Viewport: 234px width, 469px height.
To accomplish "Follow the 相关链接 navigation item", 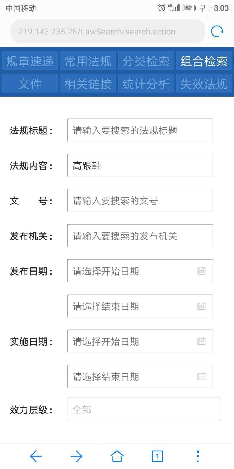I will 88,84.
